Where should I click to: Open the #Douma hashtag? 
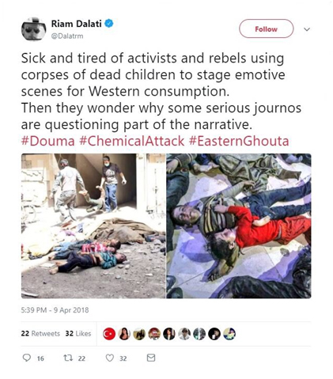tap(48, 141)
